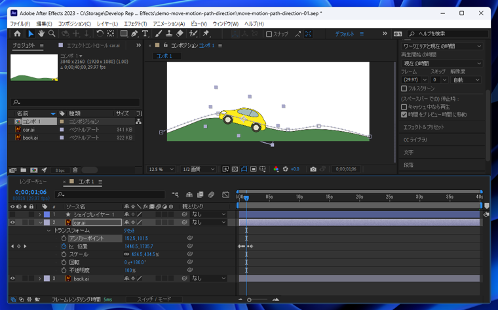Open the 編集(E) menu

point(44,24)
